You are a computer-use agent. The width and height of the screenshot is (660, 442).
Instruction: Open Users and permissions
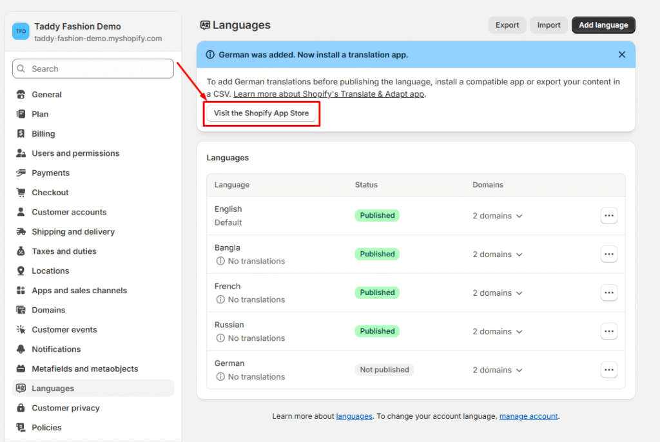click(93, 153)
